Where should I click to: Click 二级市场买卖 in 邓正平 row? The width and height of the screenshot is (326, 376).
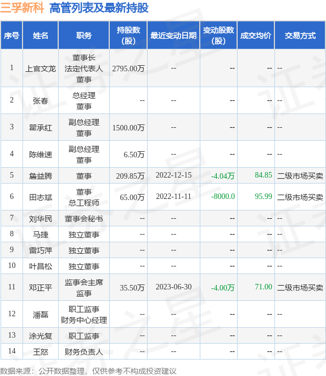[x=300, y=288]
